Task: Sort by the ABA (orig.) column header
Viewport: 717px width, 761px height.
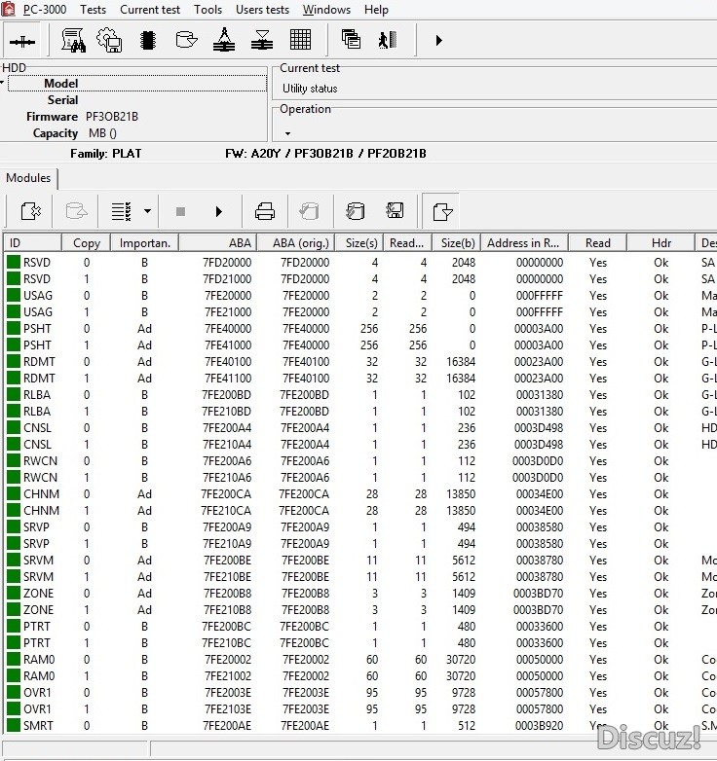Action: click(x=296, y=243)
